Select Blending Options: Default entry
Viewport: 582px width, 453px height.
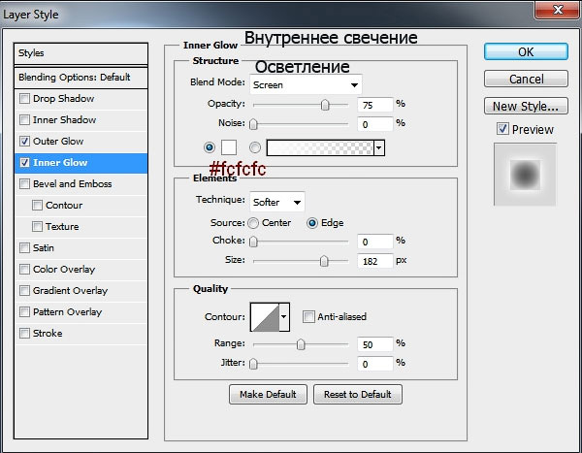tap(81, 78)
